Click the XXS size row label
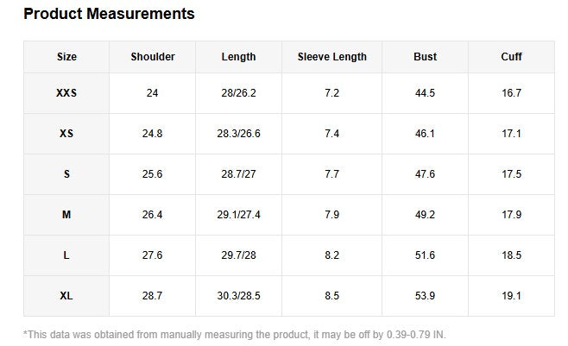 click(66, 93)
